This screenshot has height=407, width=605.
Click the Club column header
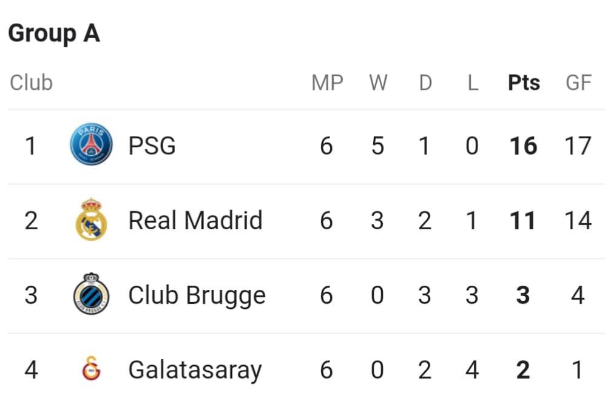coord(32,82)
